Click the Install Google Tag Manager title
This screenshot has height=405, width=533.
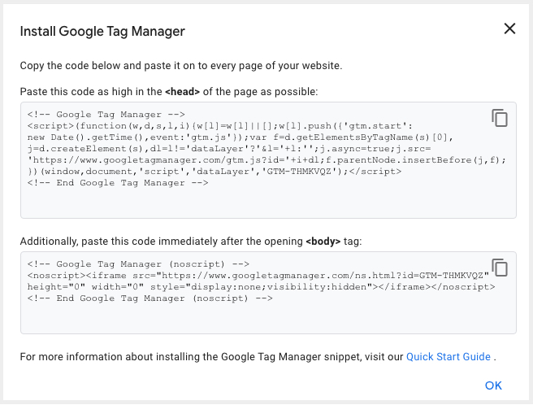point(102,32)
